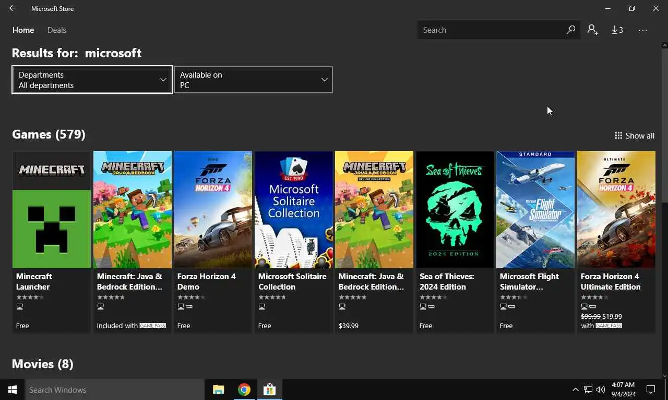Open downloads and updates (3)
Image resolution: width=668 pixels, height=400 pixels.
coord(617,30)
